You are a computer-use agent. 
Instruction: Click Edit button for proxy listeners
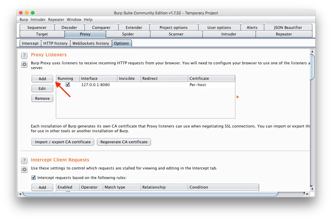[42, 88]
